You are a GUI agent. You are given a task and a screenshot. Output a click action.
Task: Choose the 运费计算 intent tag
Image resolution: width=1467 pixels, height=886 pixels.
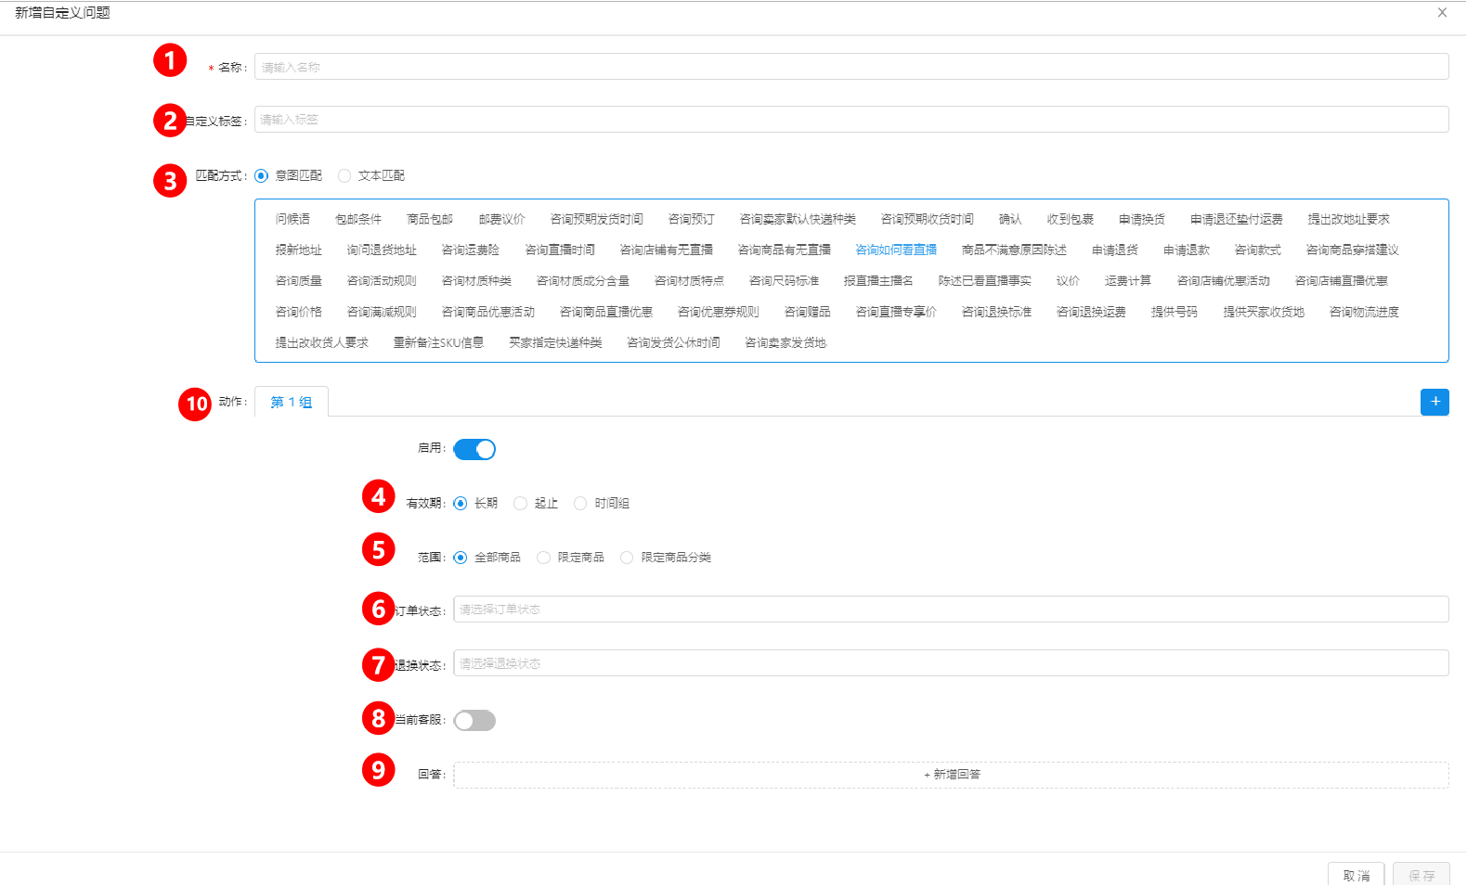tap(1128, 280)
